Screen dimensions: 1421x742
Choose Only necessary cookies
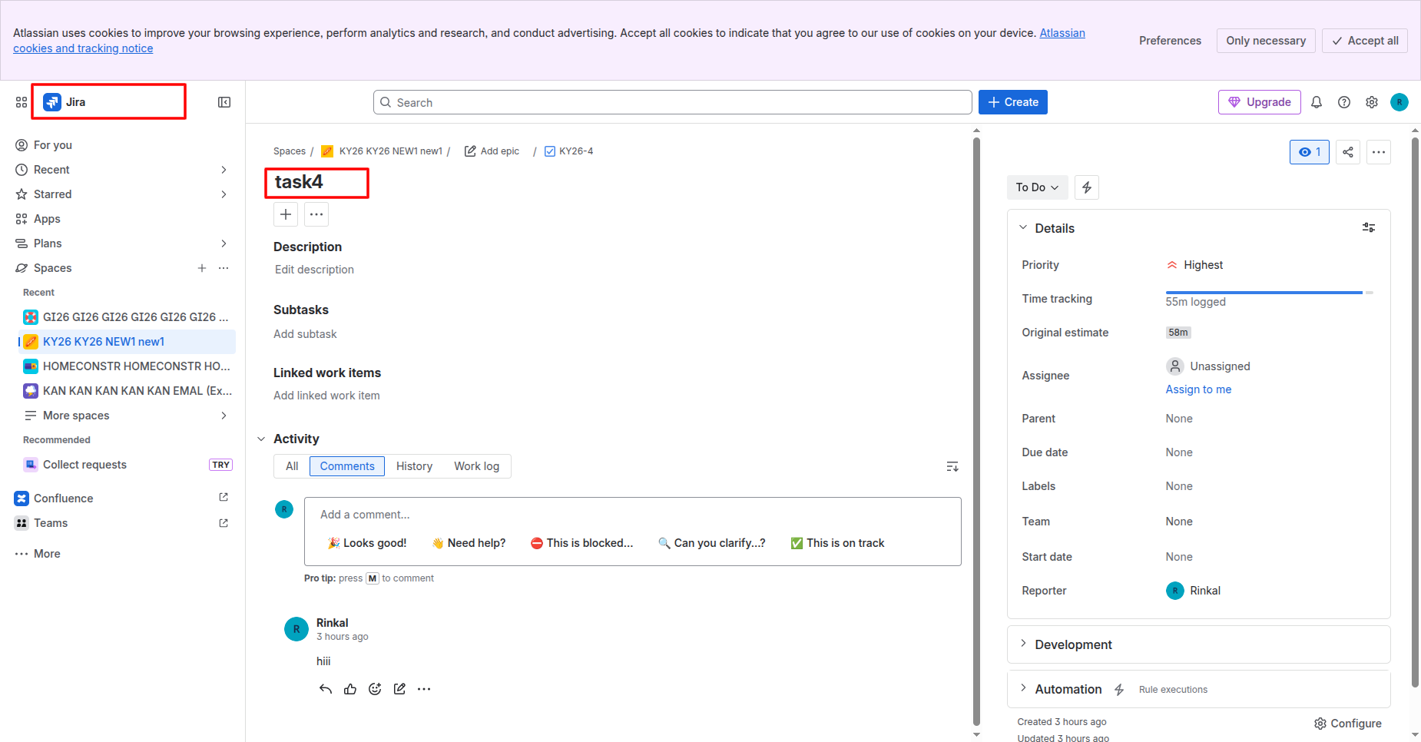pyautogui.click(x=1266, y=41)
